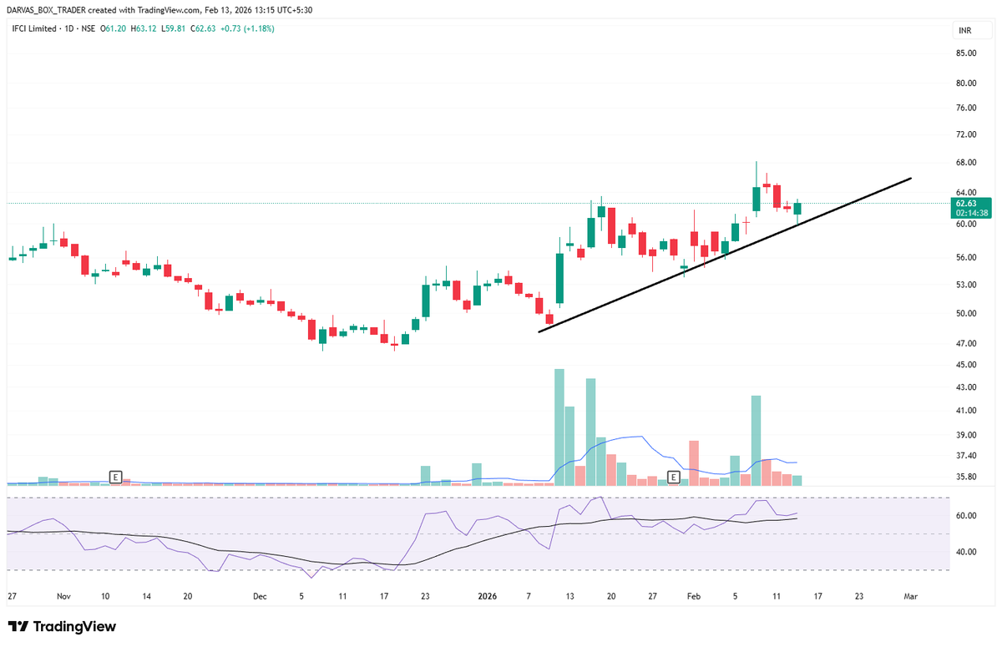The image size is (1002, 647).
Task: Click the 2026 label on the time axis
Action: click(487, 597)
